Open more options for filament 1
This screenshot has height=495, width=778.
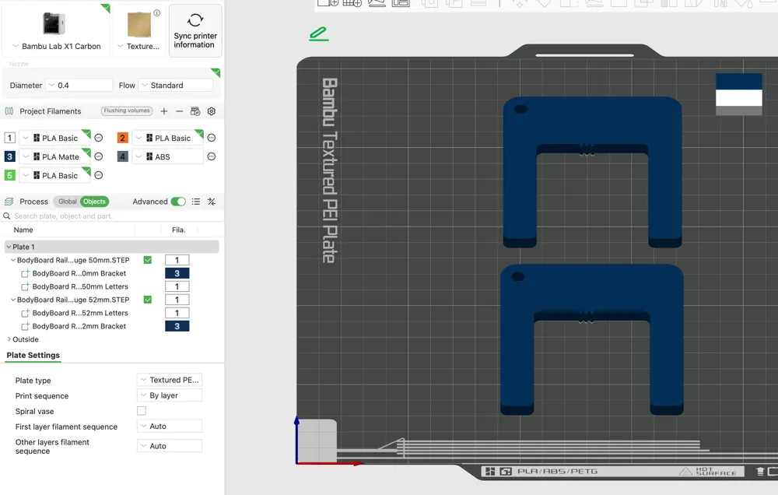click(x=99, y=138)
